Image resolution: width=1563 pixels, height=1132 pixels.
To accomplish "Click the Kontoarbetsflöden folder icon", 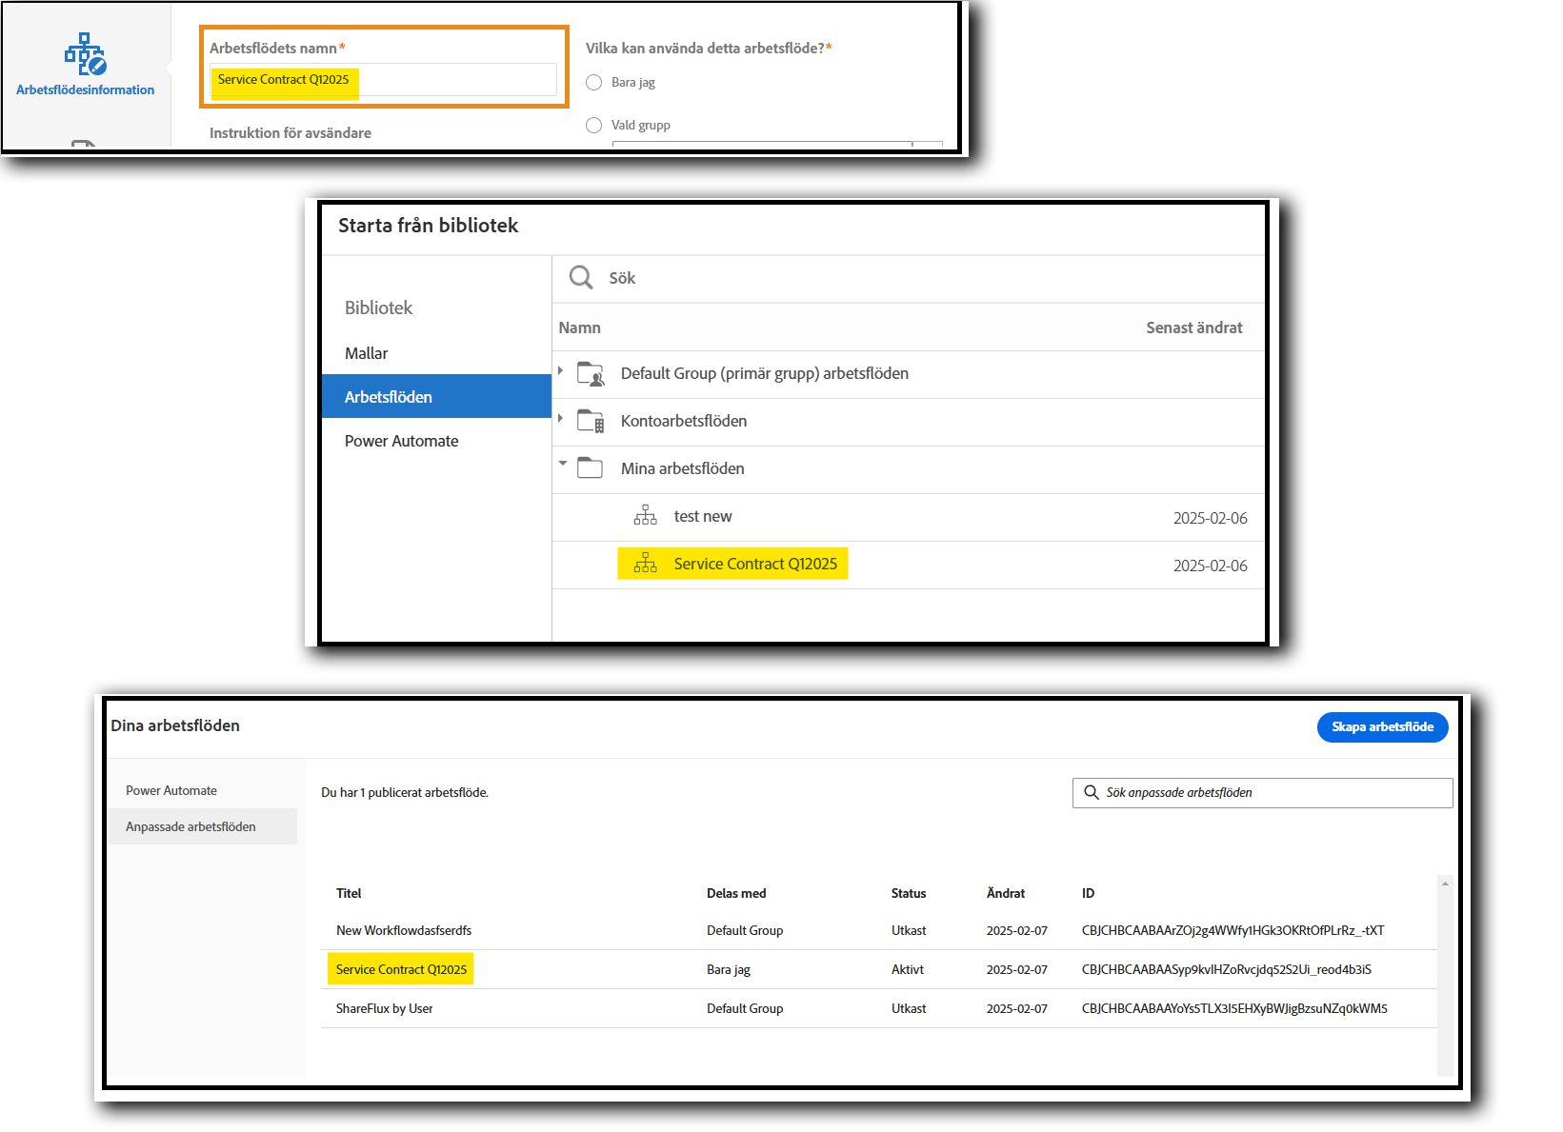I will click(x=591, y=421).
